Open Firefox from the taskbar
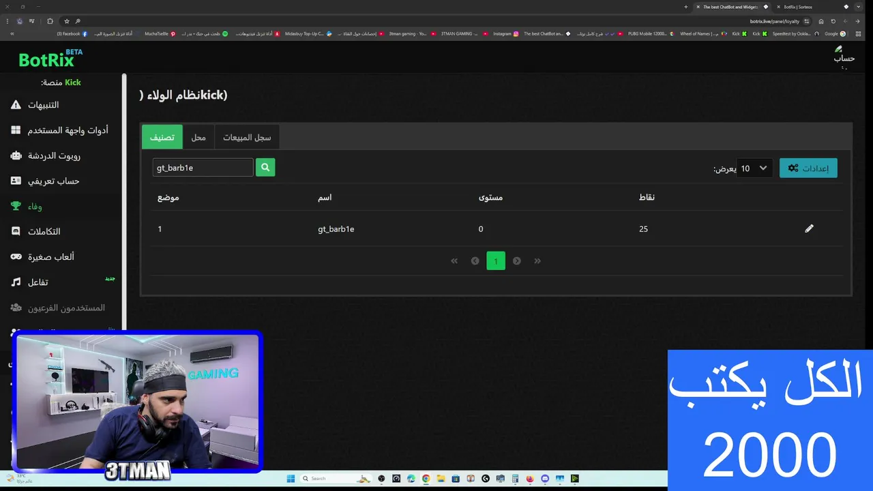 (x=530, y=479)
